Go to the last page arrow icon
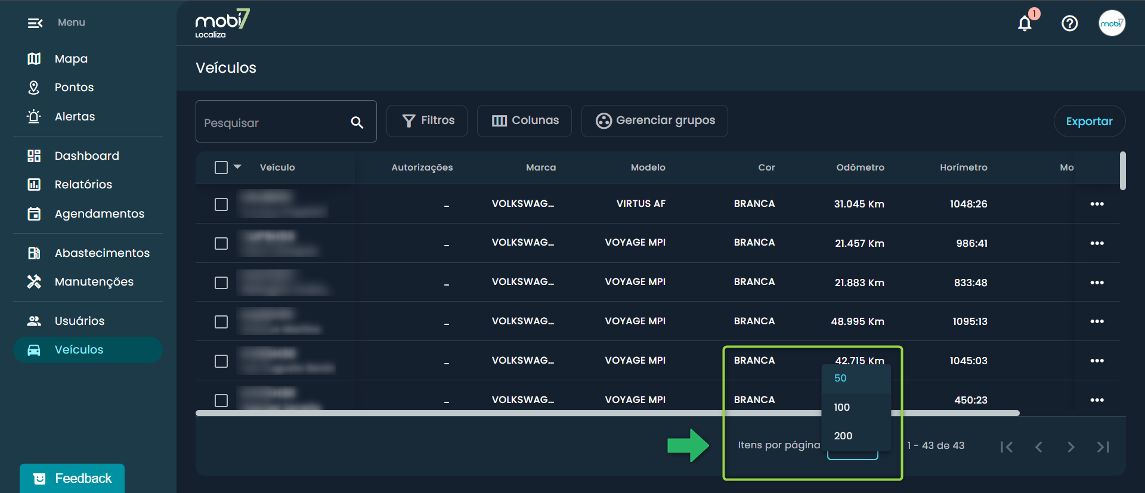 1103,447
